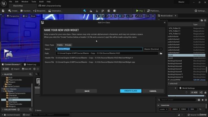Select the viewport select-objects cursor tool
The image size is (208, 117).
click(x=97, y=16)
